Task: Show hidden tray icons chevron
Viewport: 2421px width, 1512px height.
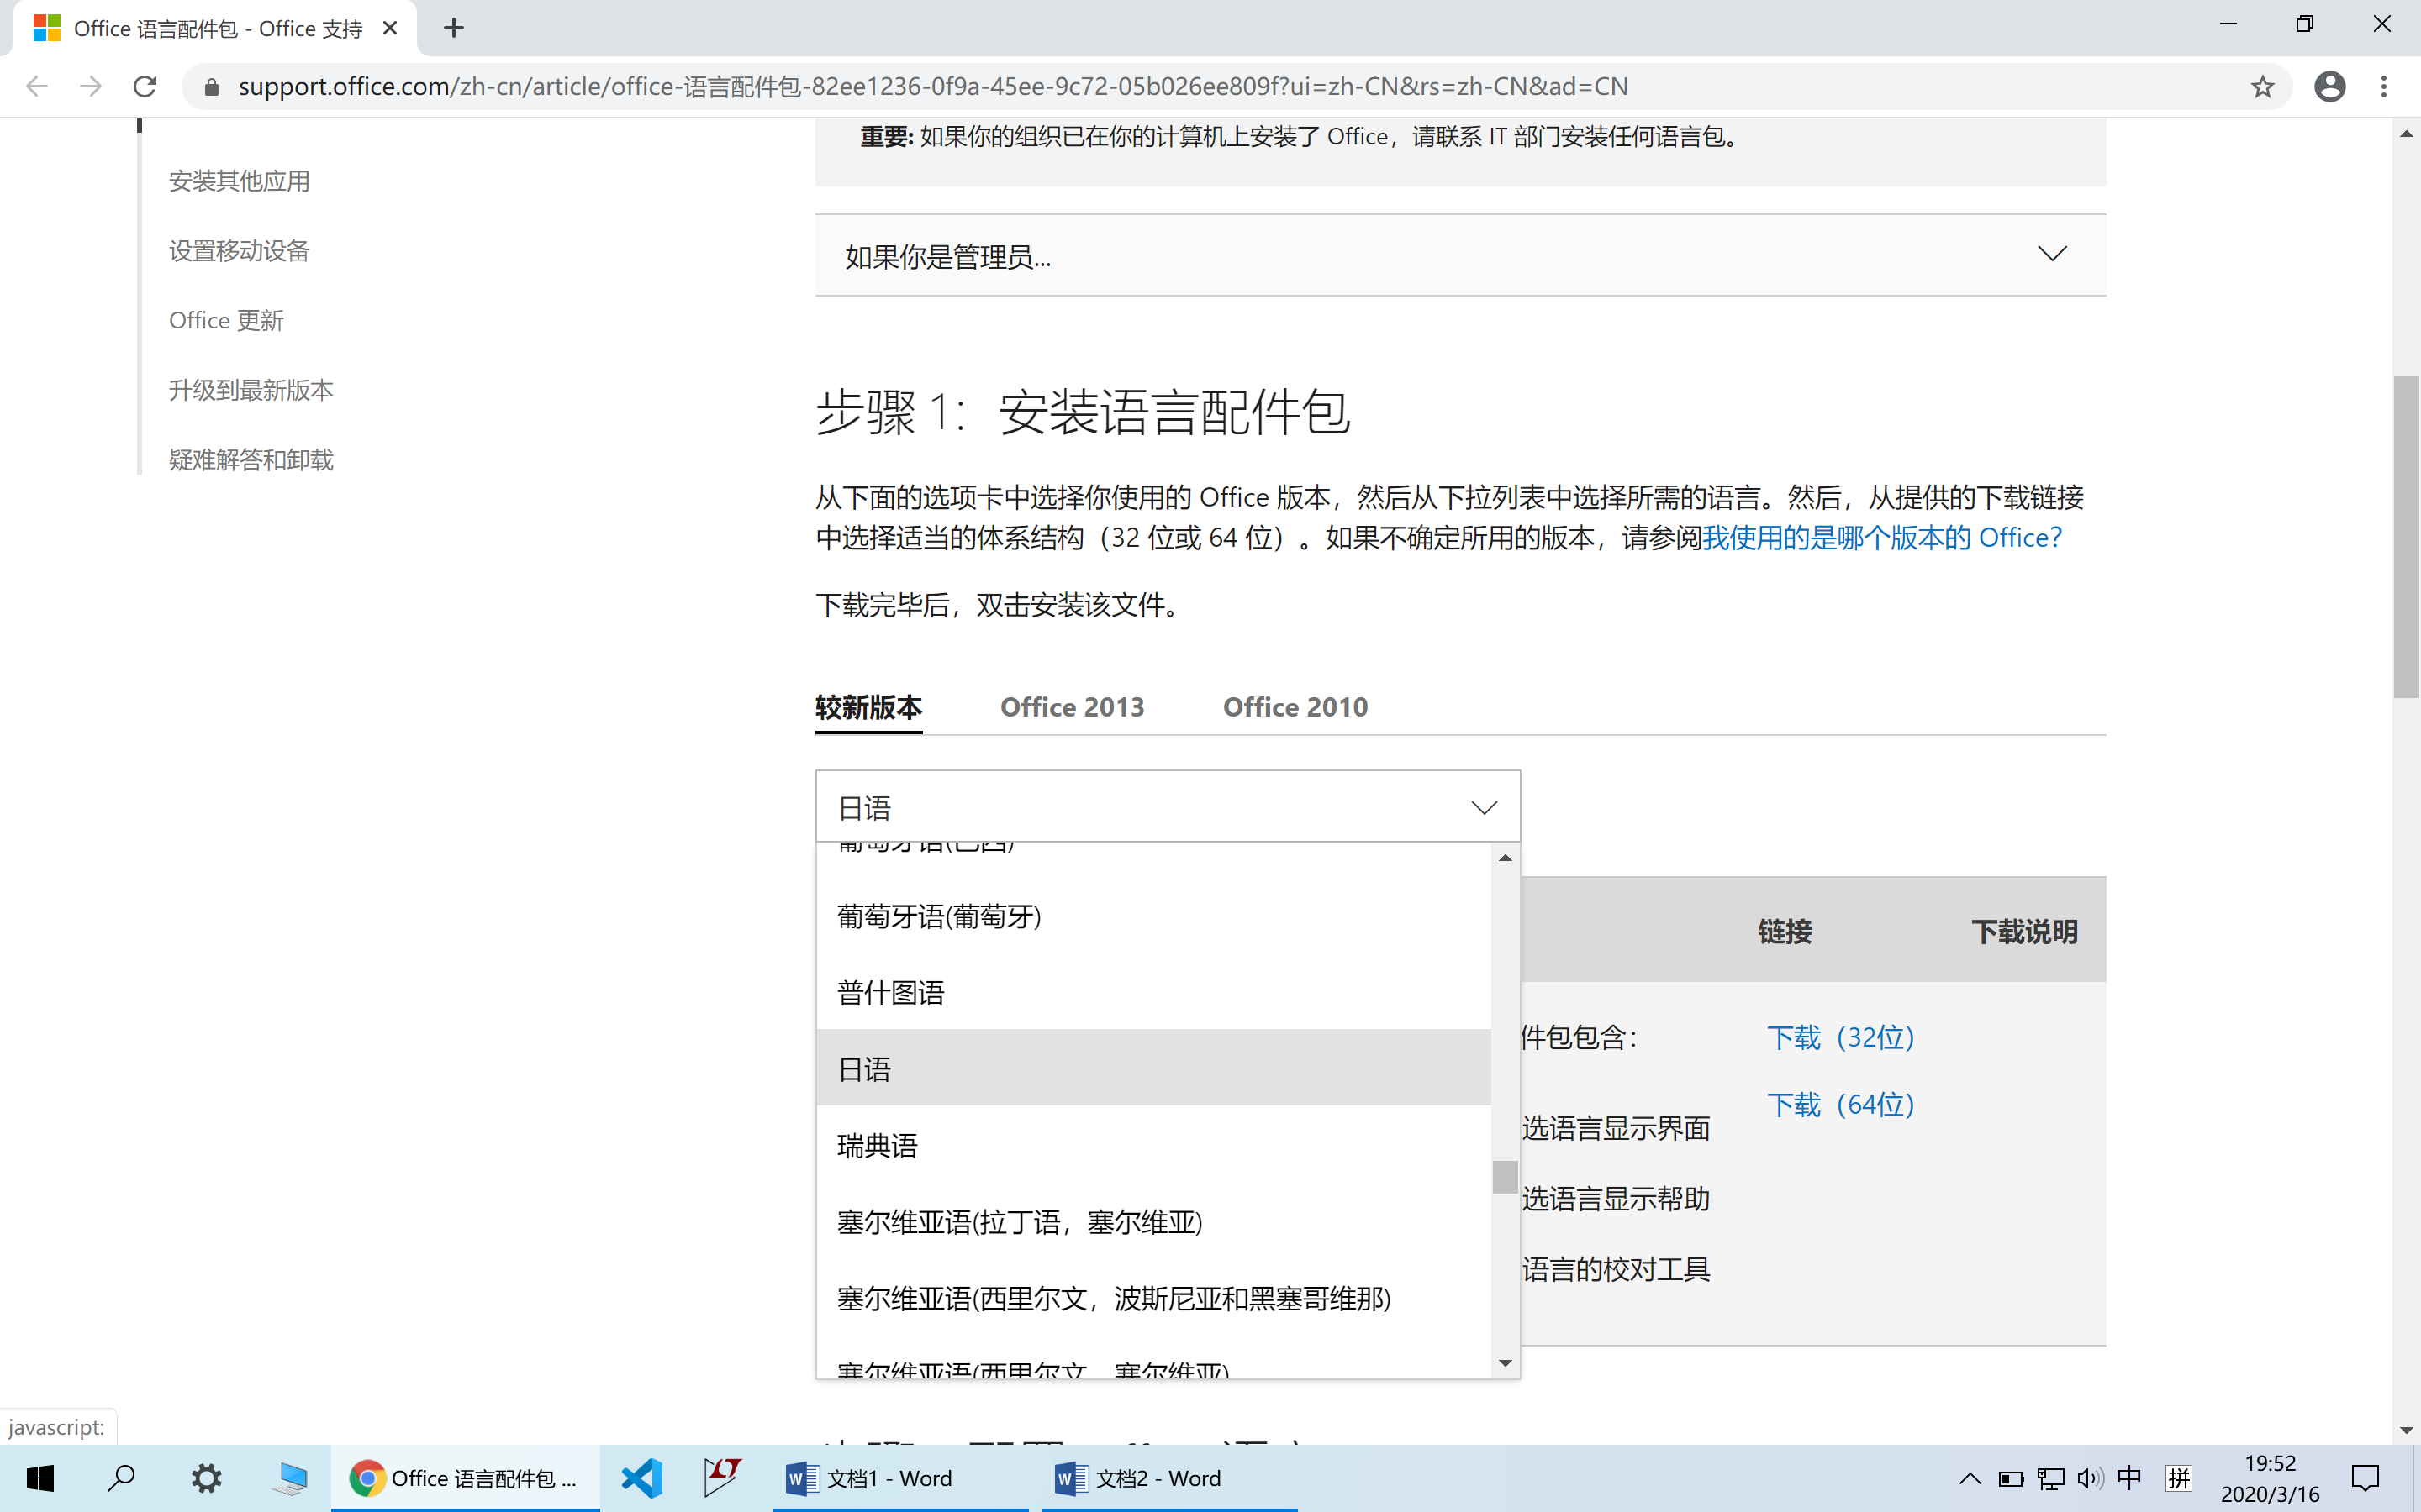Action: click(1969, 1478)
